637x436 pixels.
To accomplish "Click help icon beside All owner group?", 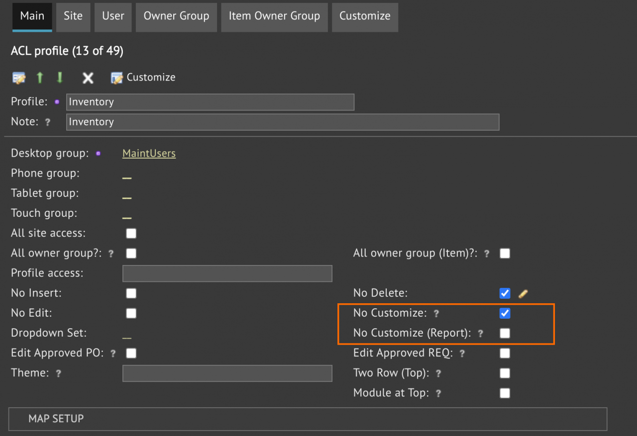I will pyautogui.click(x=111, y=254).
